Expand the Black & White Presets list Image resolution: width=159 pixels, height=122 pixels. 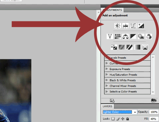[107, 80]
